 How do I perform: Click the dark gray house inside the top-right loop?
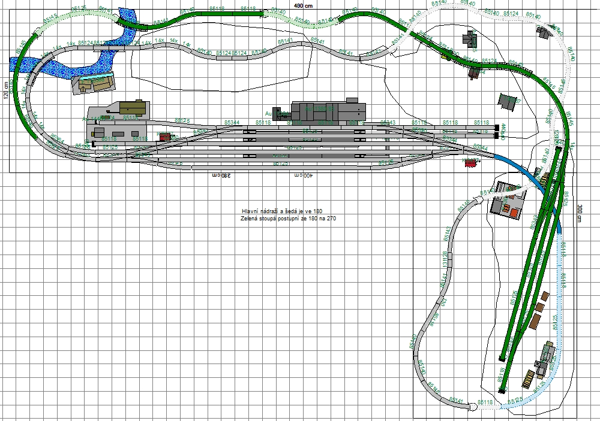[469, 41]
